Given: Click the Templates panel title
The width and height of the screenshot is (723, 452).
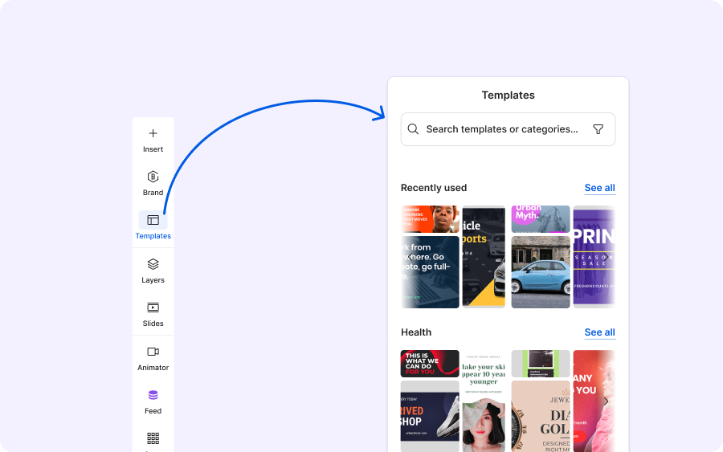Looking at the screenshot, I should (509, 96).
